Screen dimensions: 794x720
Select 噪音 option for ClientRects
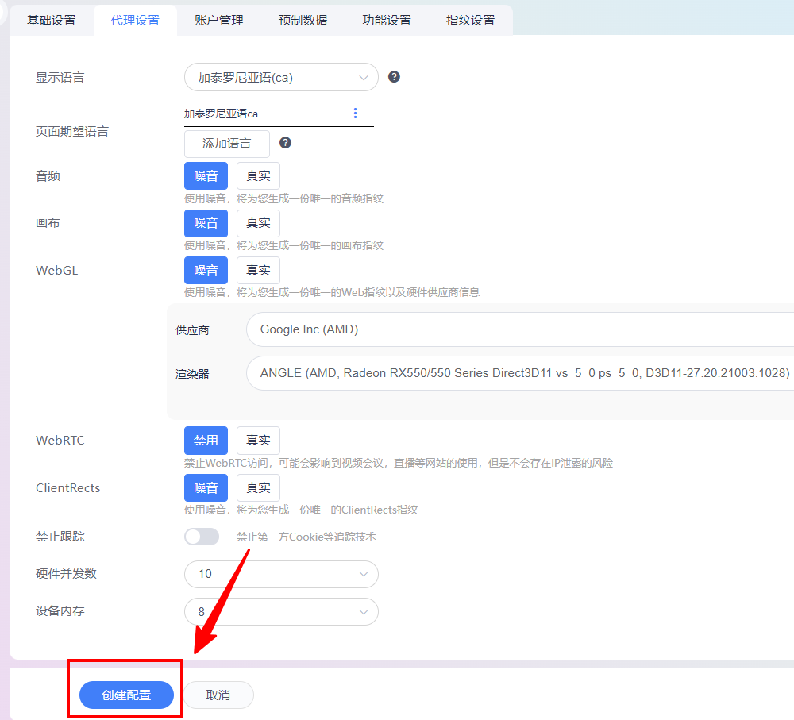point(206,487)
